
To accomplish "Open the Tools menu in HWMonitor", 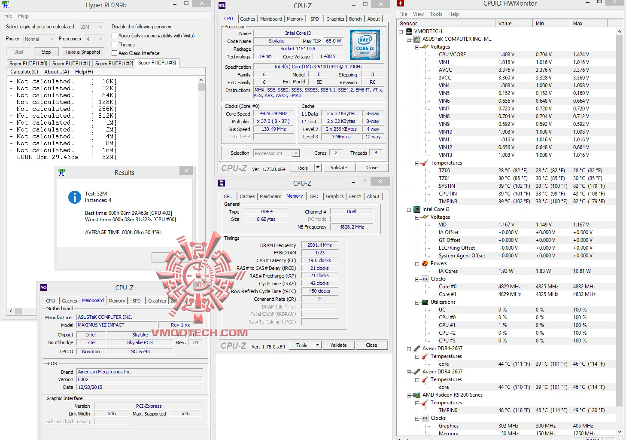I will tap(436, 14).
